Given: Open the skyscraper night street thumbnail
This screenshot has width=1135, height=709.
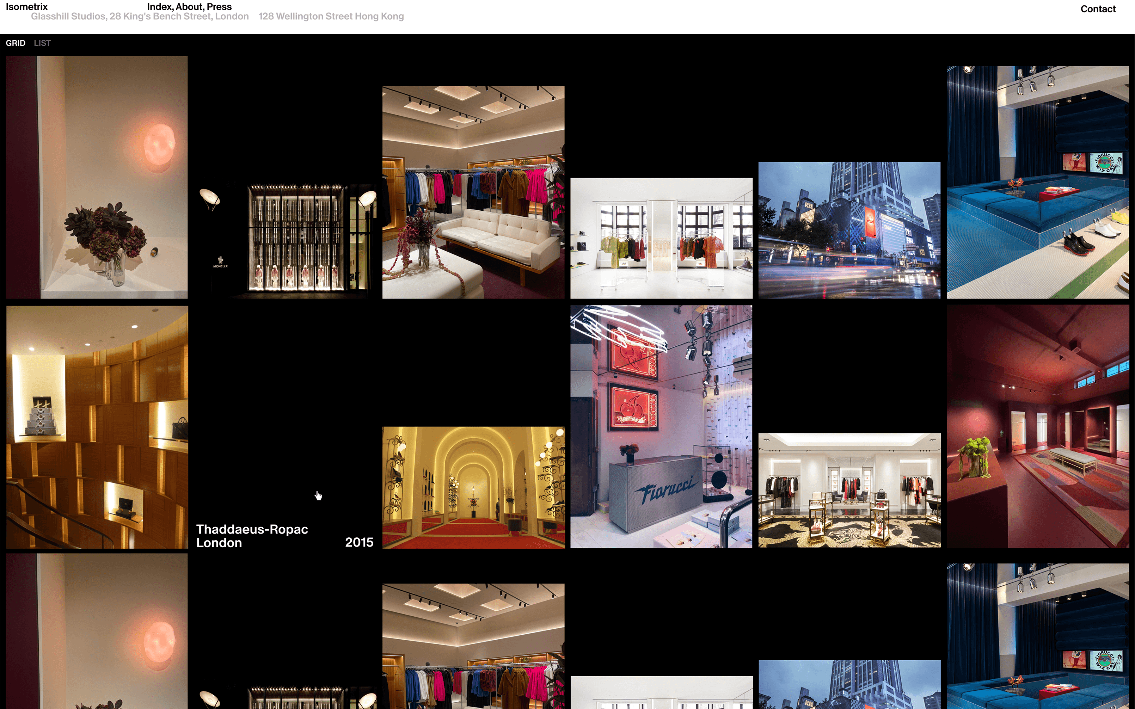Looking at the screenshot, I should tap(849, 230).
